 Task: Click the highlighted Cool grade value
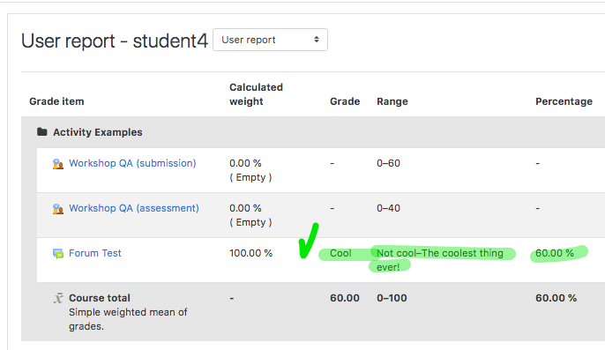tap(340, 253)
